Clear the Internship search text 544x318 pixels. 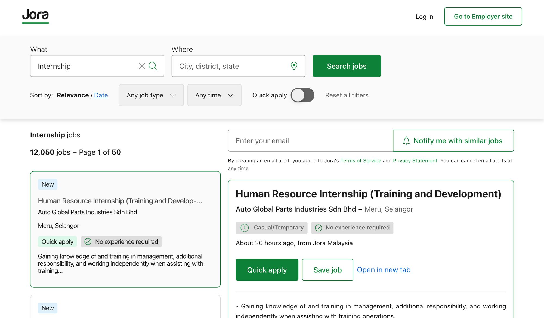pos(142,66)
